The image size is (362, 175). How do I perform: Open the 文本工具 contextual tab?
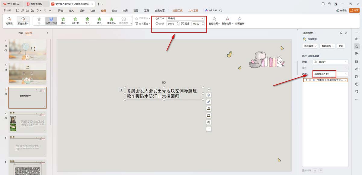[193, 10]
